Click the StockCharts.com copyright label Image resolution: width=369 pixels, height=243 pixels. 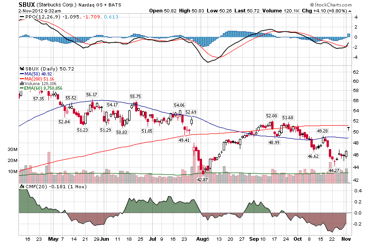pos(331,5)
